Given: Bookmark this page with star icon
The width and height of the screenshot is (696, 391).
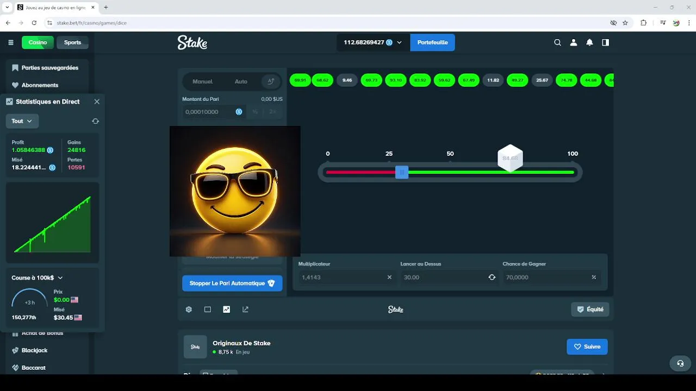Looking at the screenshot, I should [x=625, y=23].
